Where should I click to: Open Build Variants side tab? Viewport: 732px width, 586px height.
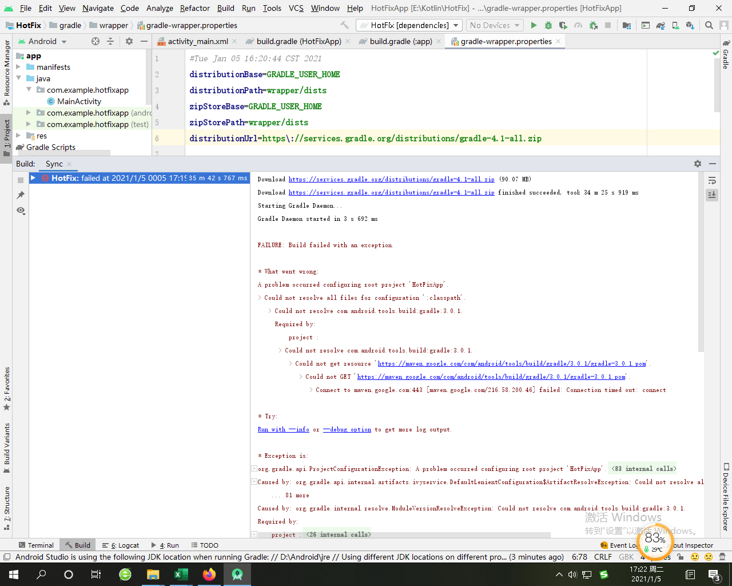pyautogui.click(x=6, y=448)
